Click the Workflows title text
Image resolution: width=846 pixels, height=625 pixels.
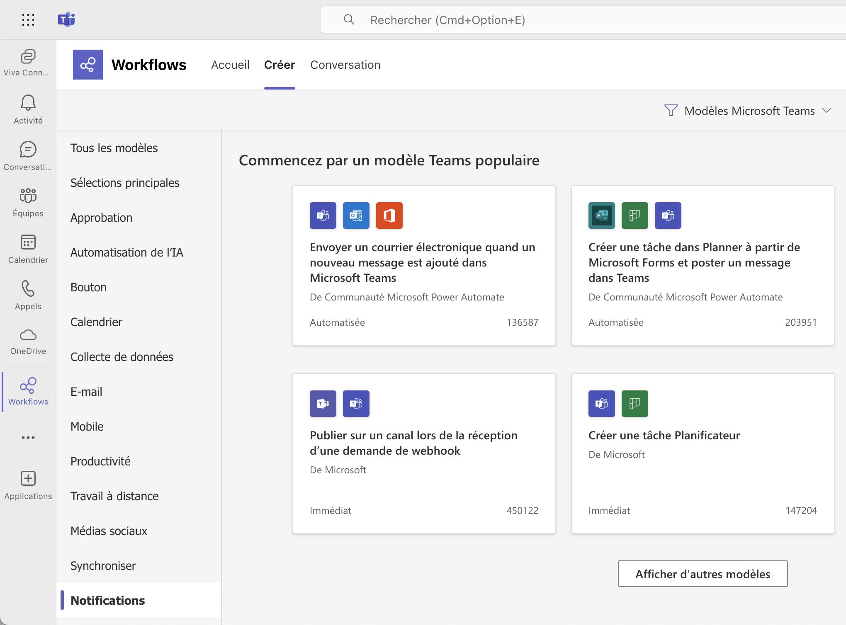pos(149,65)
